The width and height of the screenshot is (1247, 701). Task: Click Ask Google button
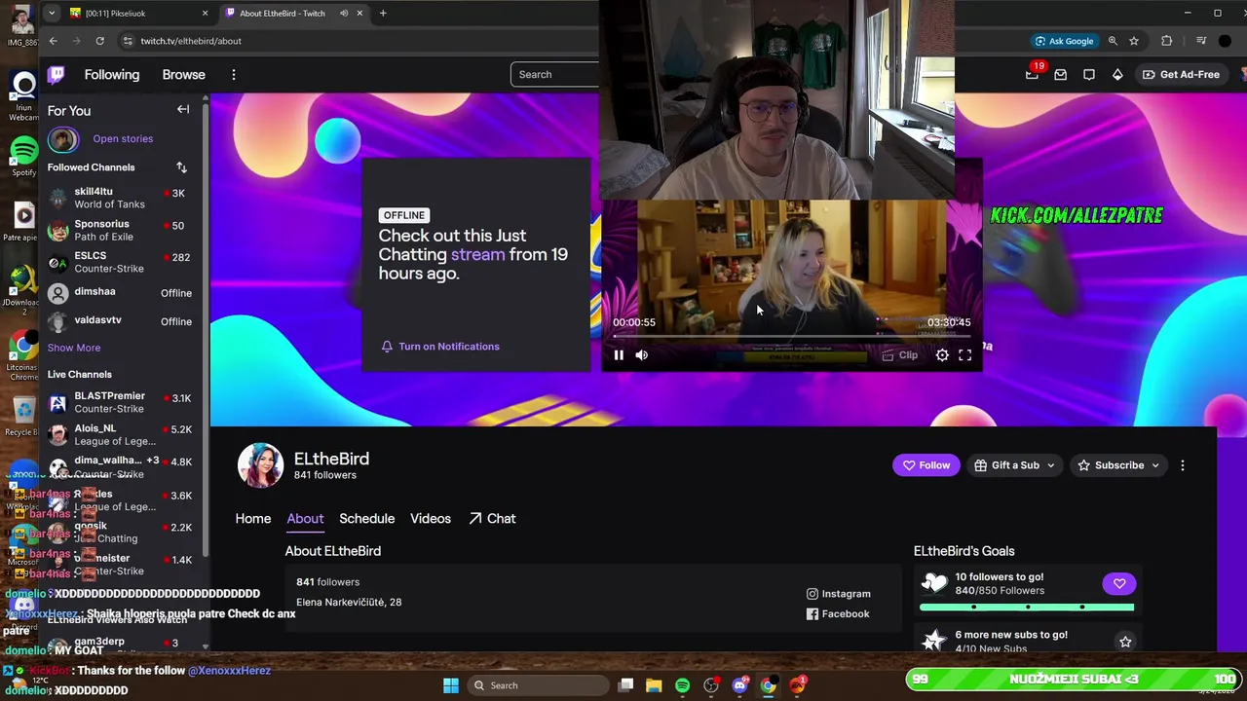(1064, 41)
